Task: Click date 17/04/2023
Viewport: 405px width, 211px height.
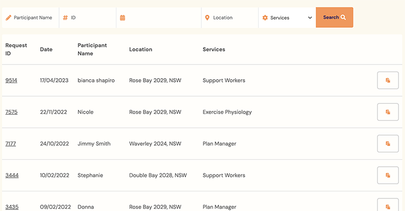Action: pos(54,80)
